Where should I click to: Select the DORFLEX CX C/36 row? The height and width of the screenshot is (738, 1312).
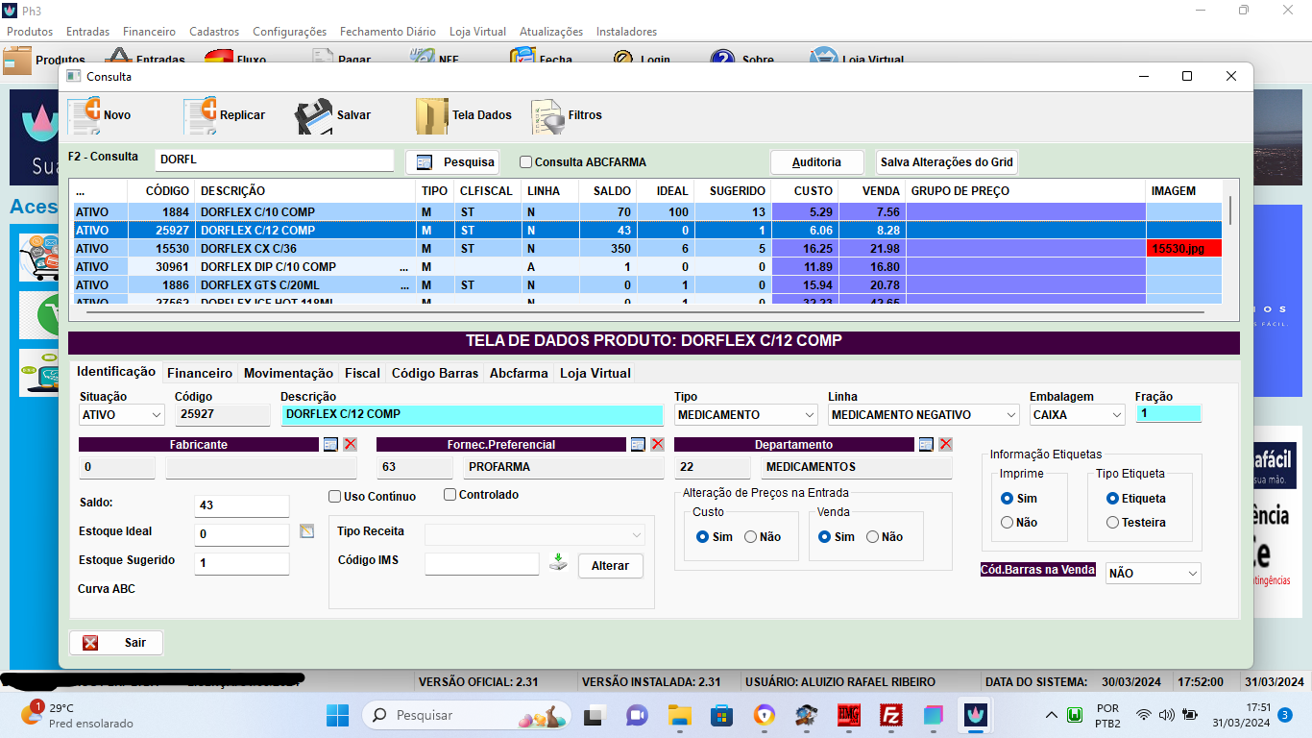click(x=648, y=249)
